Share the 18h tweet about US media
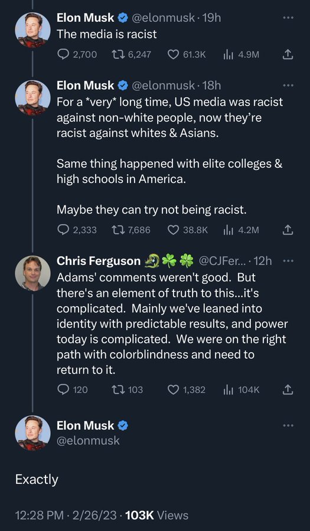310x531 pixels. [x=288, y=230]
